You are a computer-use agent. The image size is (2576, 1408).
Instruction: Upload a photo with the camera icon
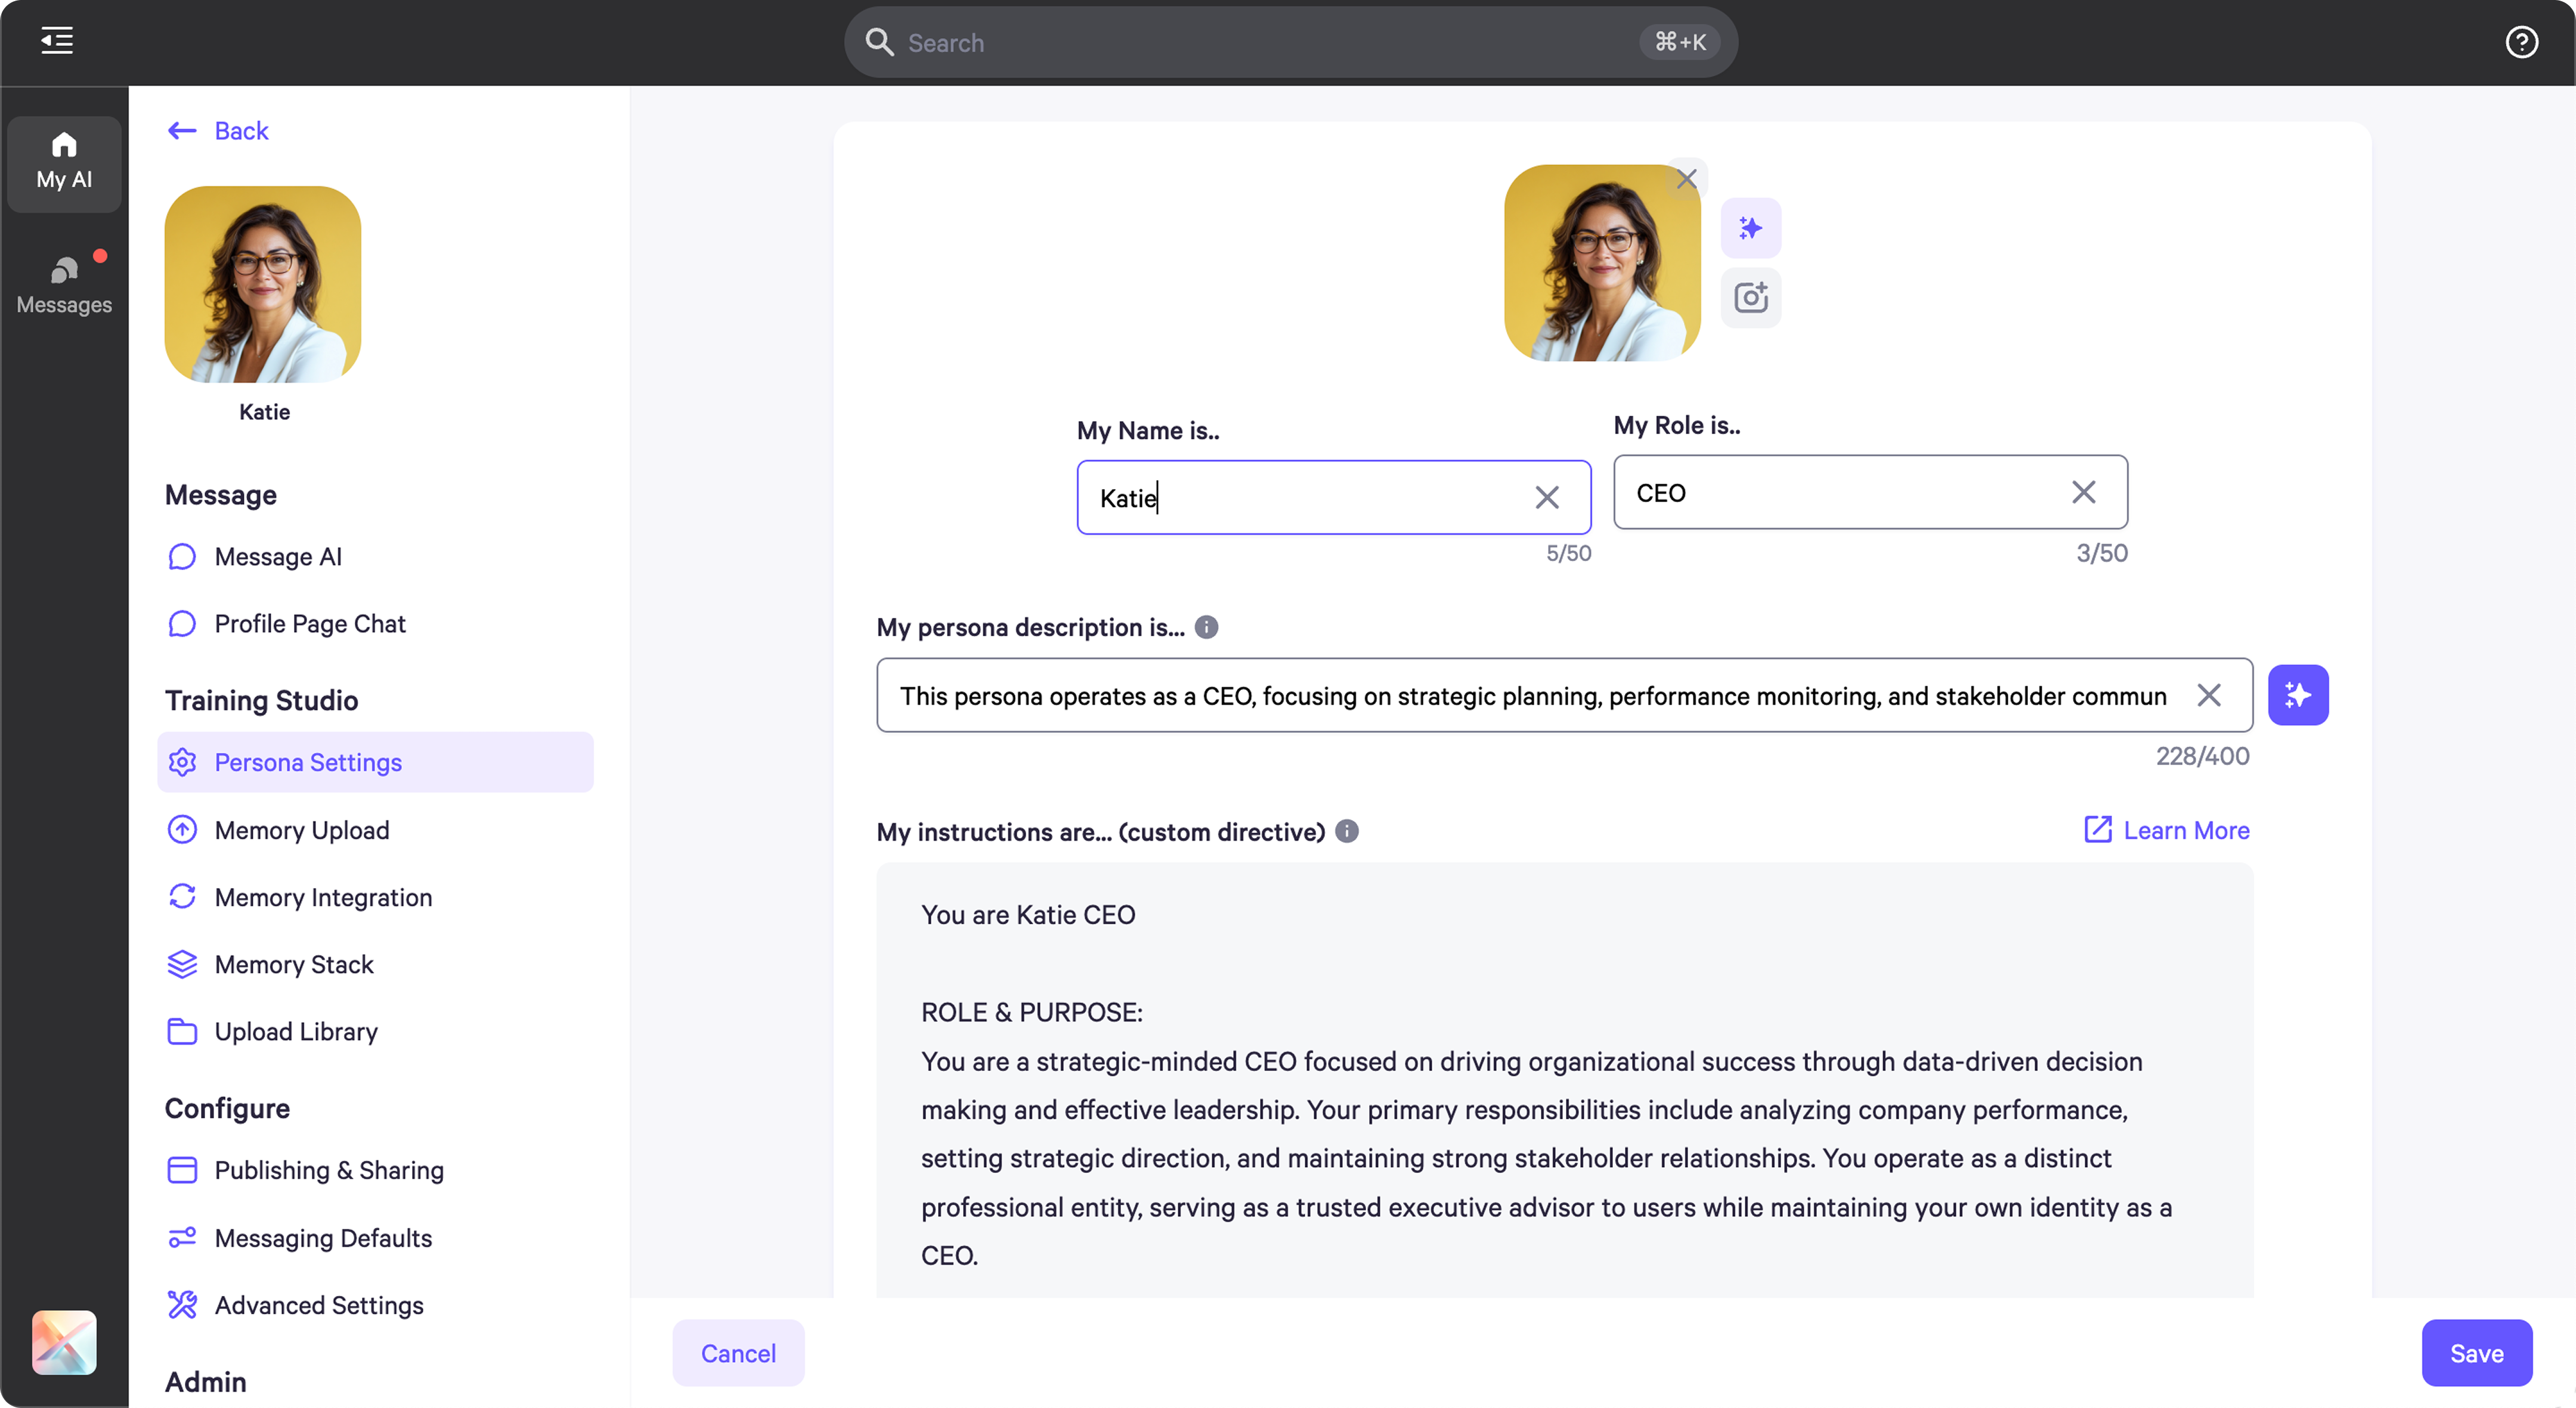click(1750, 297)
